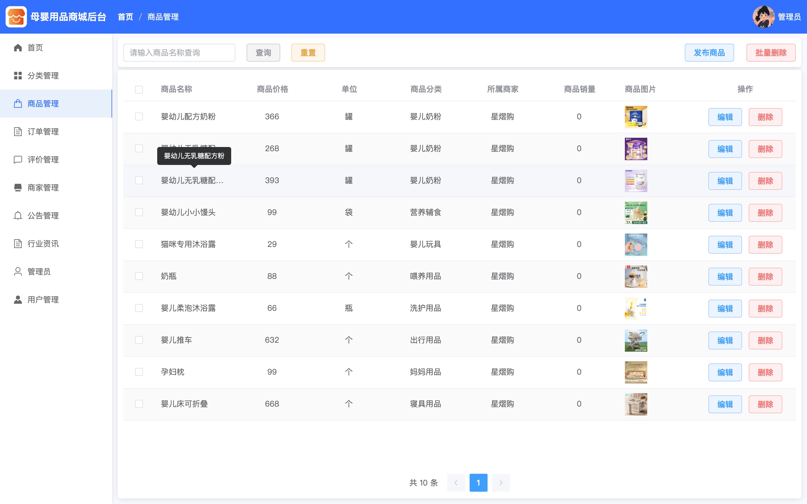The width and height of the screenshot is (807, 504).
Task: Click the 查询 search button
Action: [x=263, y=53]
